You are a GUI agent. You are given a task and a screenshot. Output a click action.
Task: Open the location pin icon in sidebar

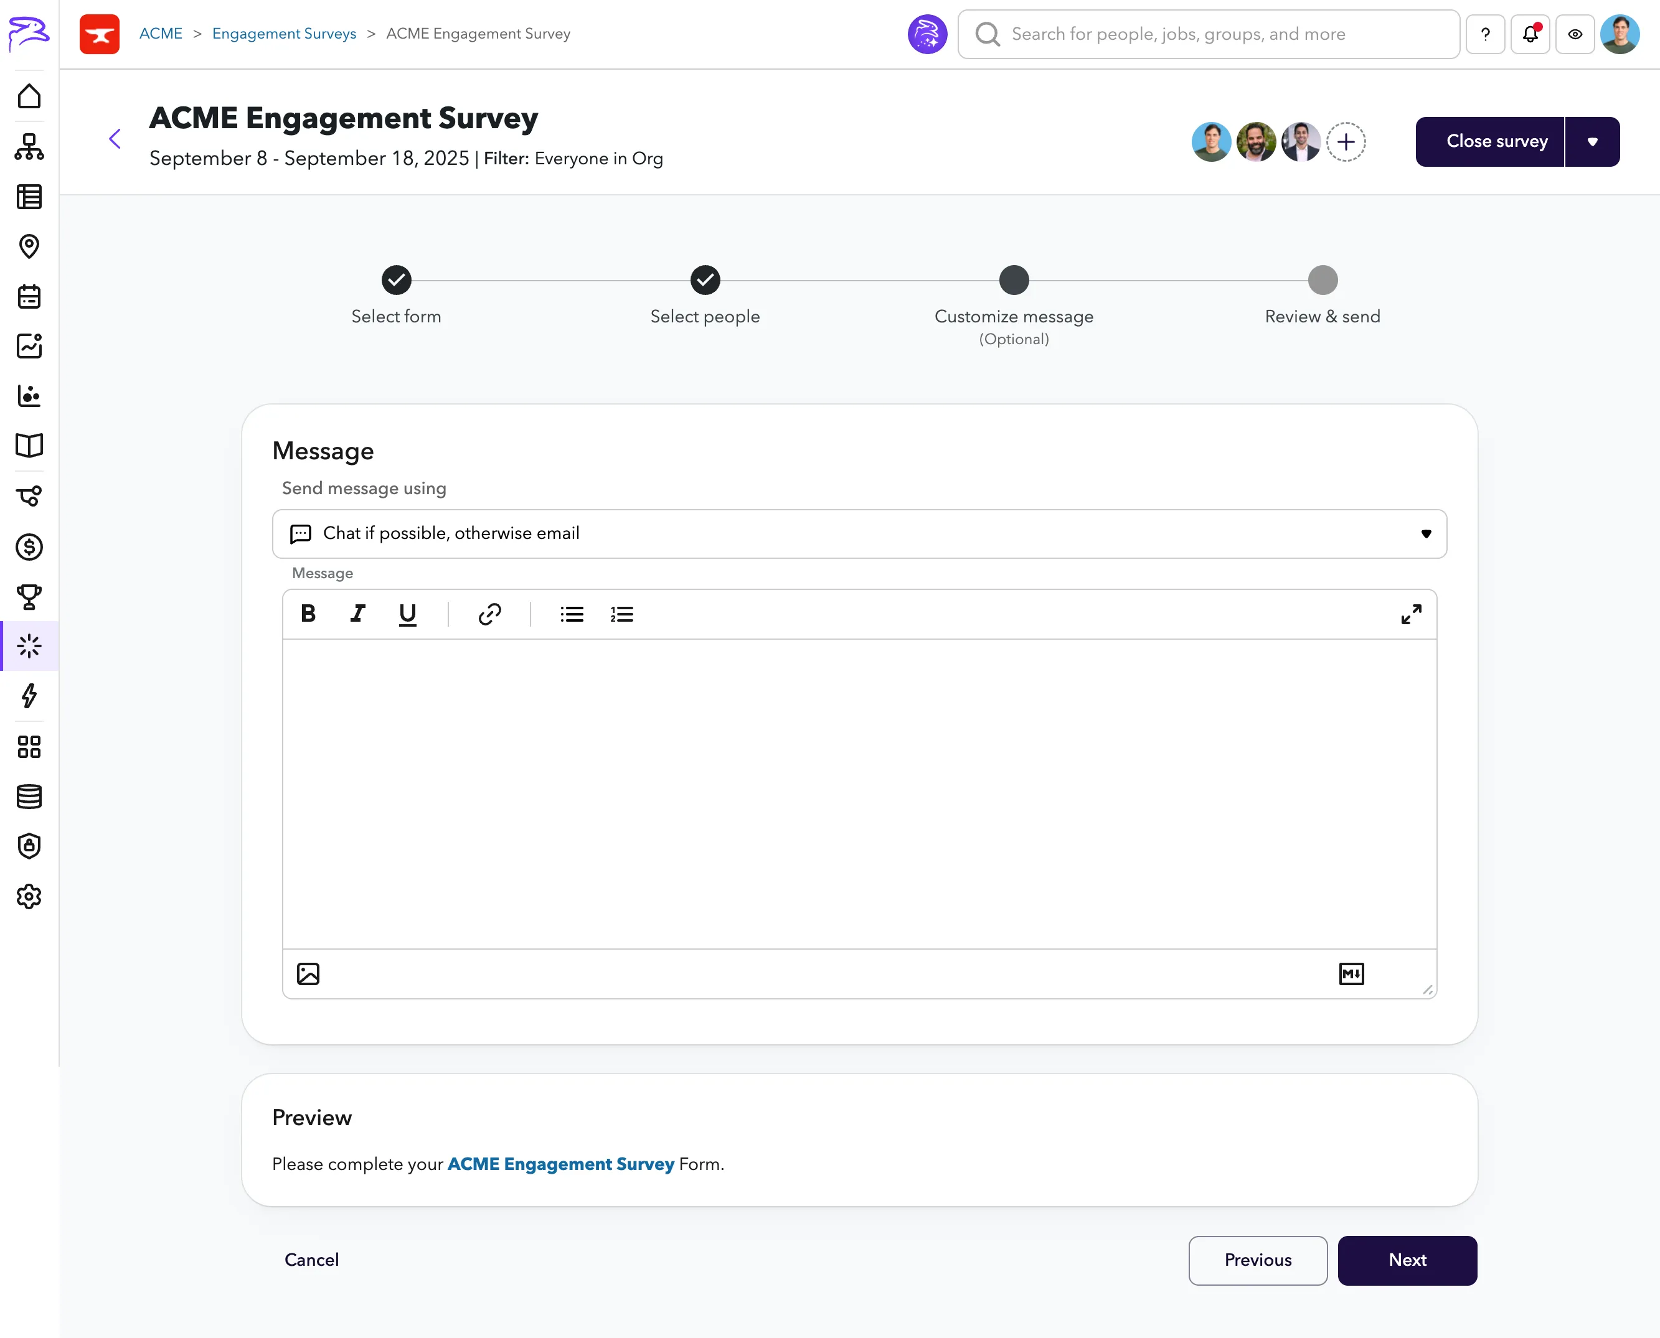pyautogui.click(x=29, y=246)
